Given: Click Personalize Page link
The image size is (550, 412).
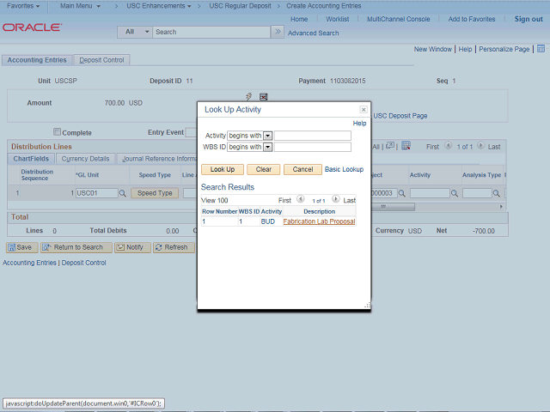Looking at the screenshot, I should (504, 50).
